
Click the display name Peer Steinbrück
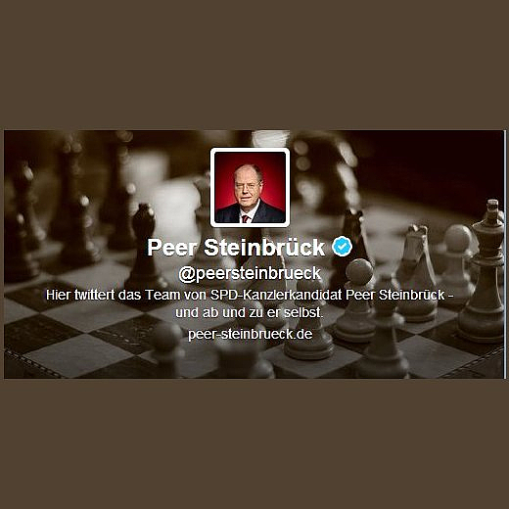coord(236,248)
